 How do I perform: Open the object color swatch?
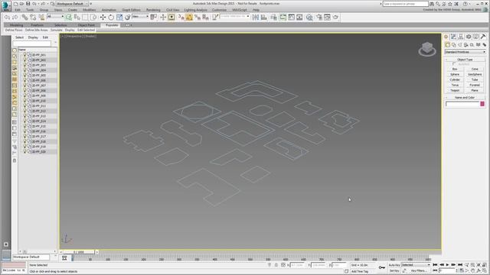pos(482,104)
